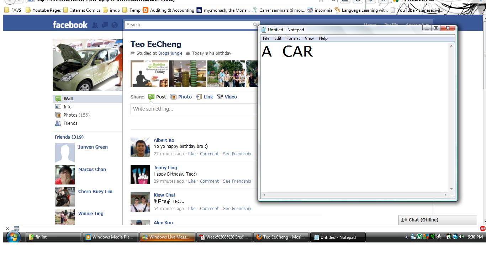The width and height of the screenshot is (486, 273).
Task: Like Albert Ko's birthday post
Action: [192, 154]
